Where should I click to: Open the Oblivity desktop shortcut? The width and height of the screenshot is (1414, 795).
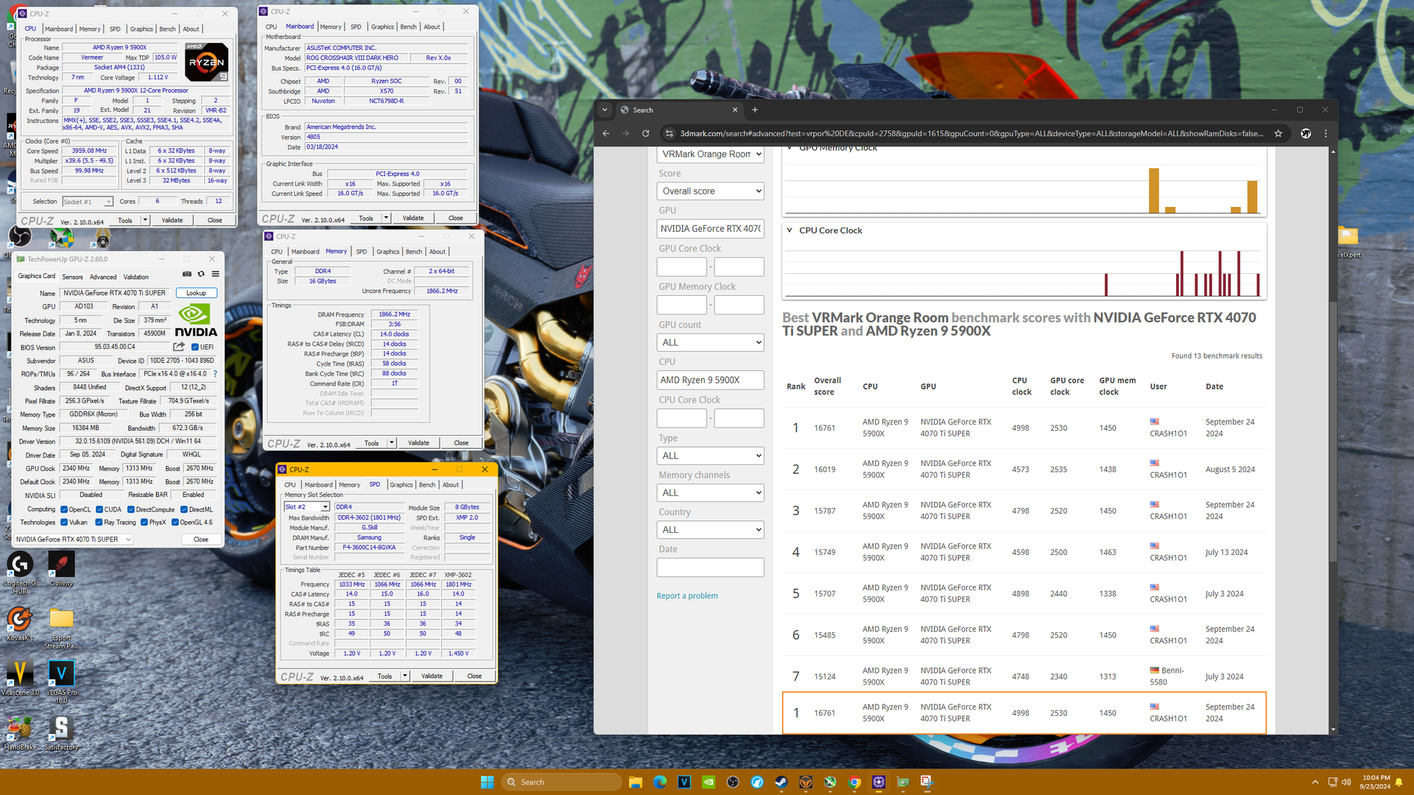[61, 569]
